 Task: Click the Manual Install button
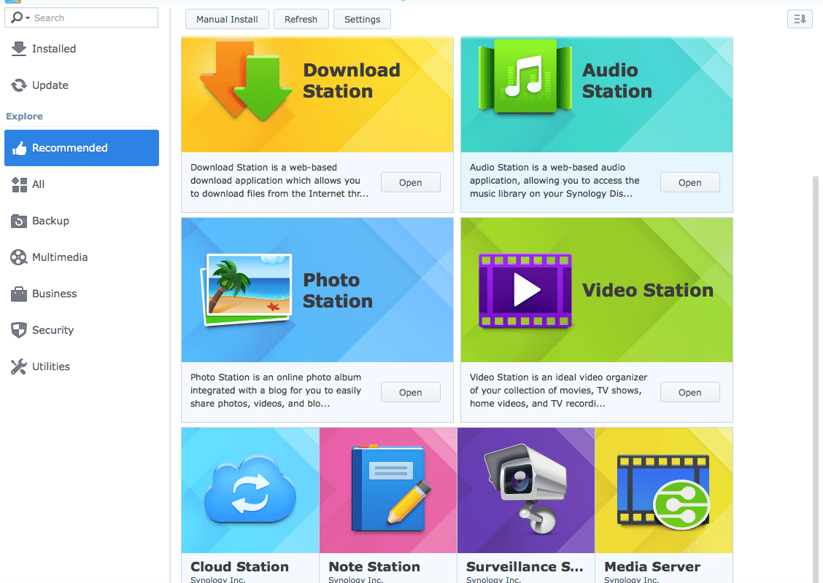coord(227,20)
